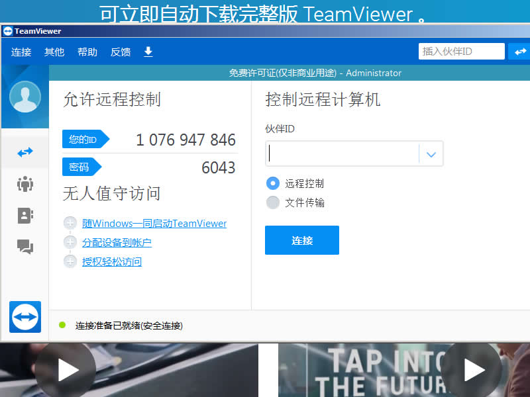Click the profile avatar icon at top left
Screen dimensions: 530x397
pyautogui.click(x=25, y=98)
